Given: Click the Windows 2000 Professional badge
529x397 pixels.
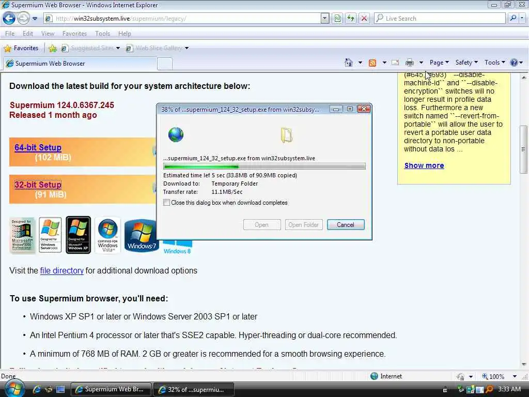Looking at the screenshot, I should click(x=22, y=235).
